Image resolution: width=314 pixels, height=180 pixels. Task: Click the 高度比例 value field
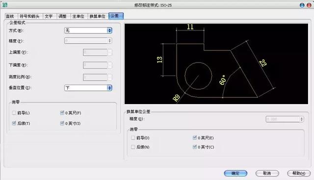pos(95,77)
